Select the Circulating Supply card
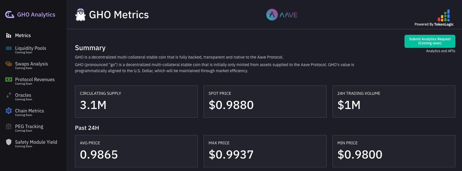Image resolution: width=462 pixels, height=171 pixels. (136, 101)
